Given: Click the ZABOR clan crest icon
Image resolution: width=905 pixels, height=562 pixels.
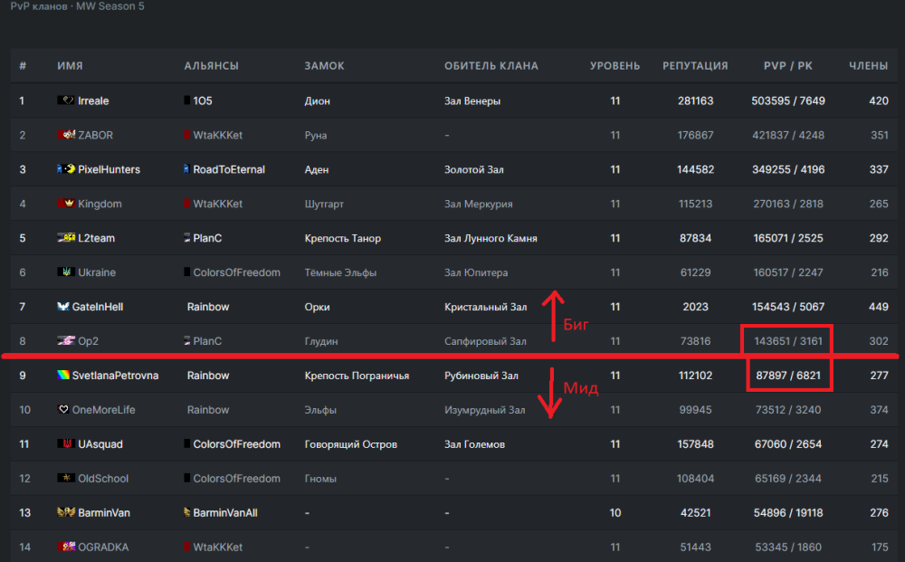Looking at the screenshot, I should click(x=66, y=135).
